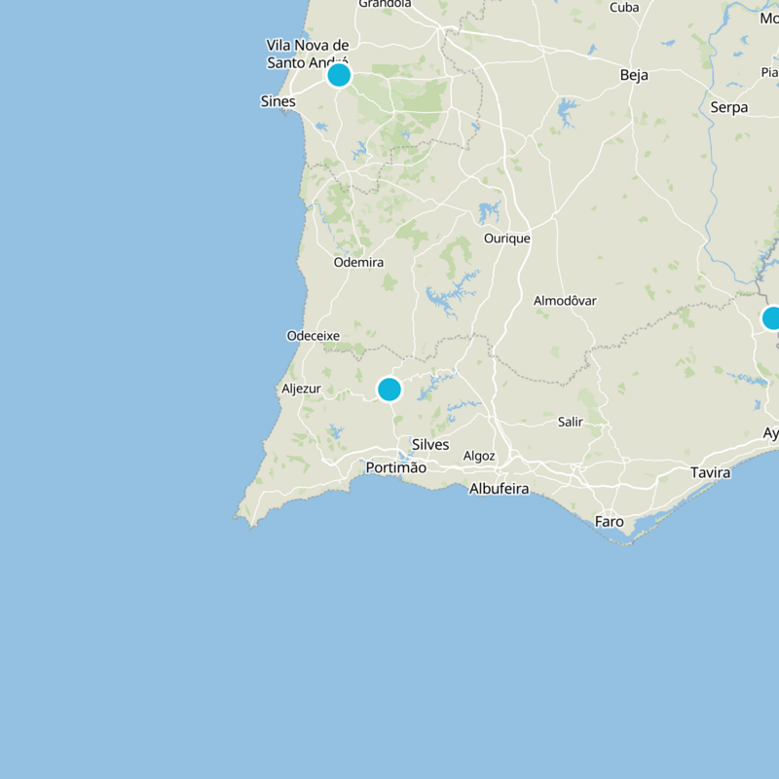Select the Salir village label

click(570, 424)
